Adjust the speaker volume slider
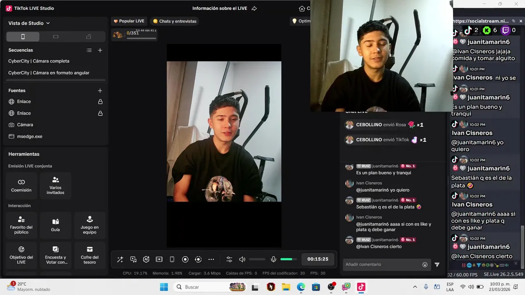Viewport: 525px width, 295px height. point(257,259)
